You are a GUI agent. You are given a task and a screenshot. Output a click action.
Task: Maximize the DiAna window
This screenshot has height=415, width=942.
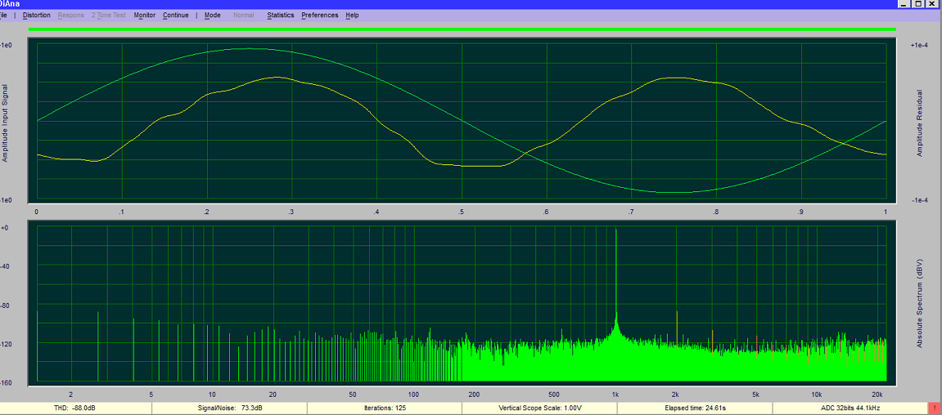tap(918, 3)
